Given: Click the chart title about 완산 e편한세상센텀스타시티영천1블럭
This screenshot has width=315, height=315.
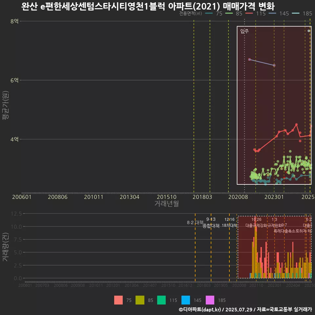Looking at the screenshot, I should (148, 6).
